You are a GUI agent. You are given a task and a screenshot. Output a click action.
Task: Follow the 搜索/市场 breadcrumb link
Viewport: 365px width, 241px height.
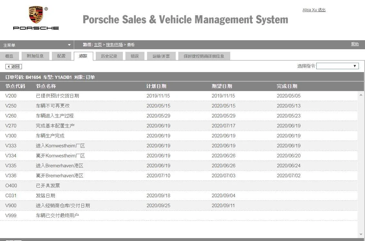click(114, 45)
